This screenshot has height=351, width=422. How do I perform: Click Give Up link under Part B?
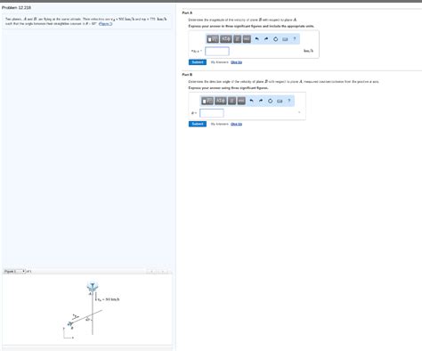point(237,124)
